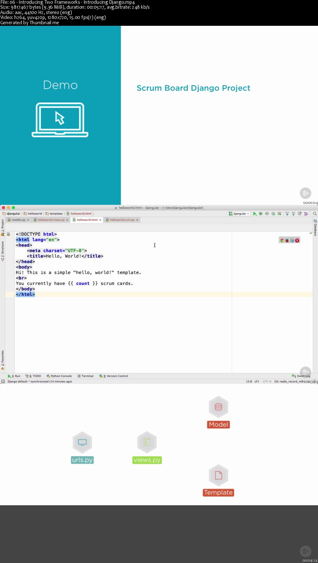The height and width of the screenshot is (563, 318).
Task: Click the title Hello, World! line in editor
Action: coord(65,256)
